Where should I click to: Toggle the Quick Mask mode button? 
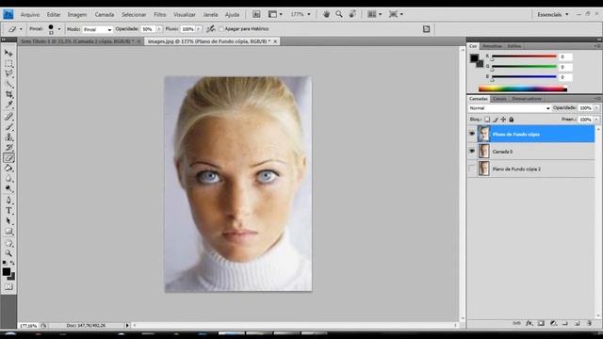8,286
